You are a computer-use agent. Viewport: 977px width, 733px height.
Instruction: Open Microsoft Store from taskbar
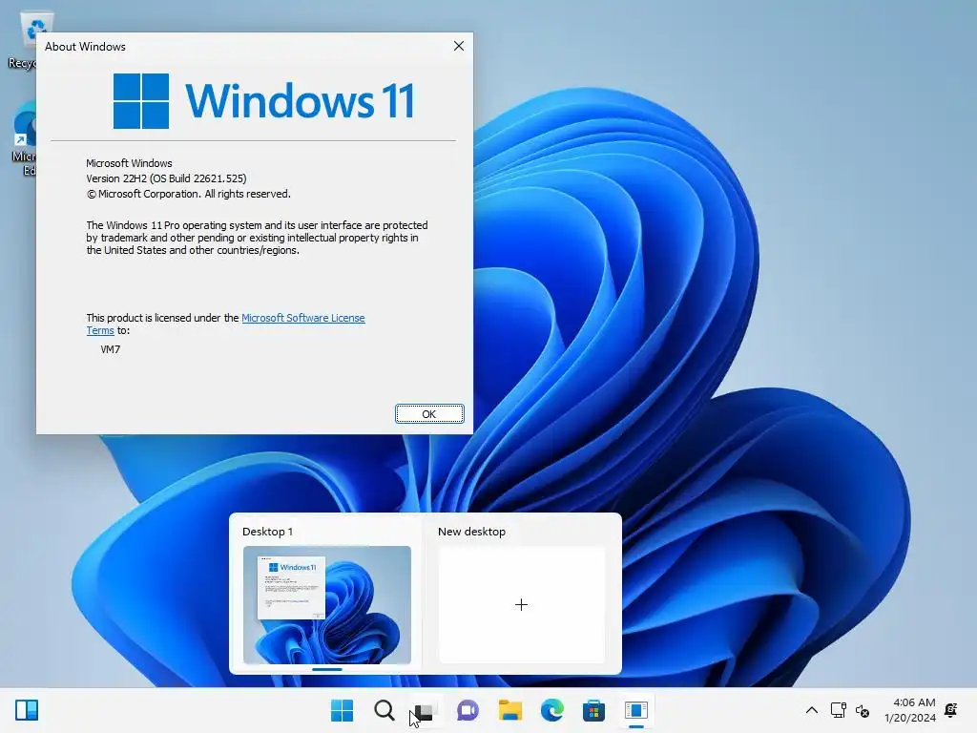click(x=593, y=710)
